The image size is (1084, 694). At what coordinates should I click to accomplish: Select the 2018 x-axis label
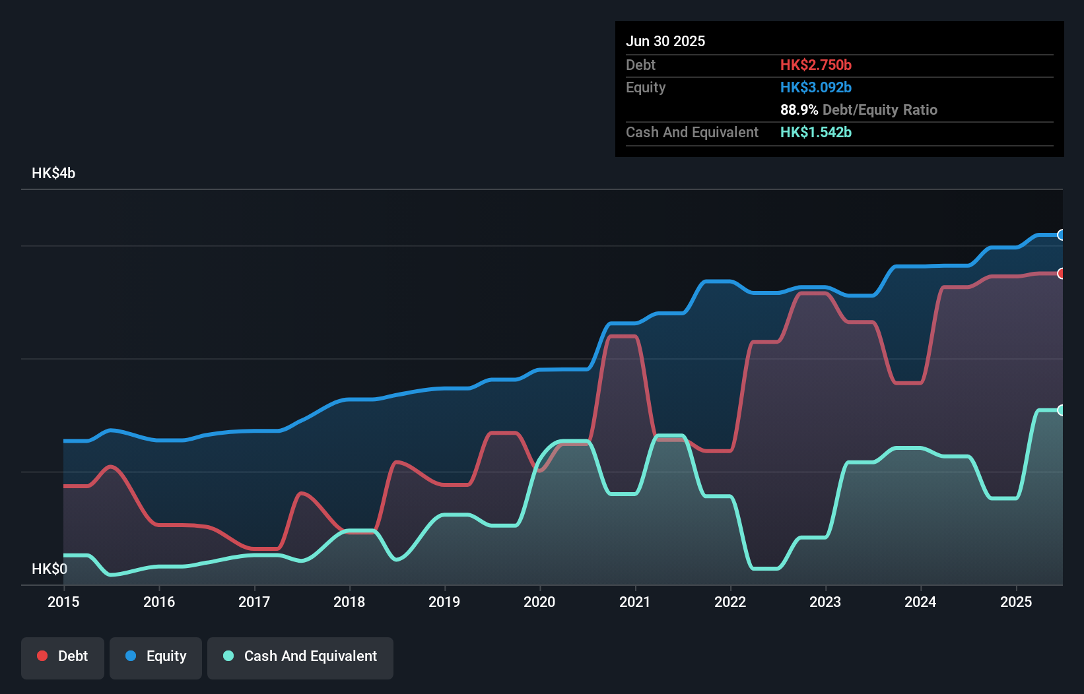pyautogui.click(x=349, y=602)
